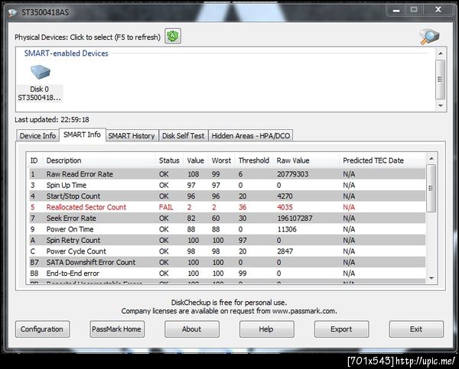459x369 pixels.
Task: Click the Export button
Action: pyautogui.click(x=342, y=329)
